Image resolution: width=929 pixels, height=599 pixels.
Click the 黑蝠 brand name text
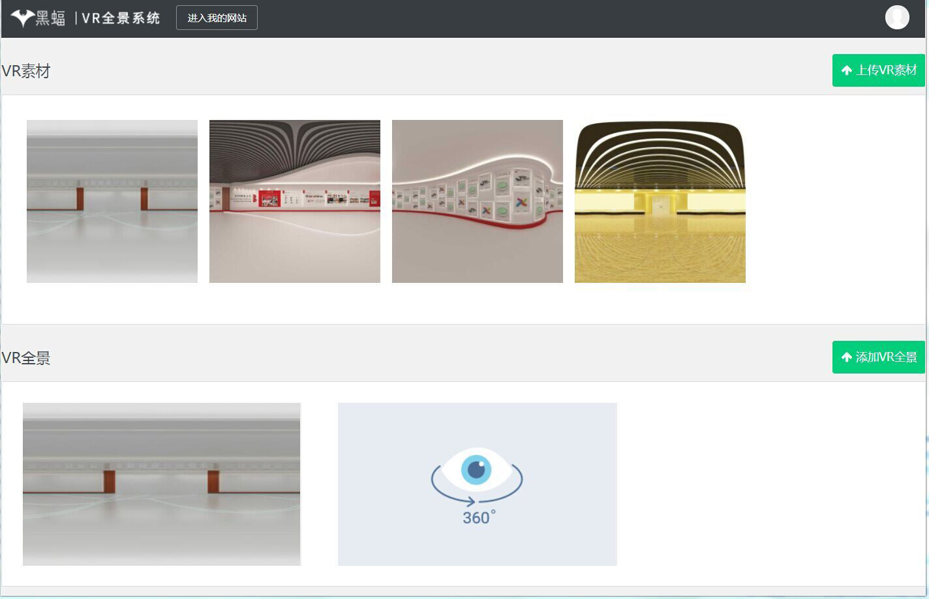(51, 18)
